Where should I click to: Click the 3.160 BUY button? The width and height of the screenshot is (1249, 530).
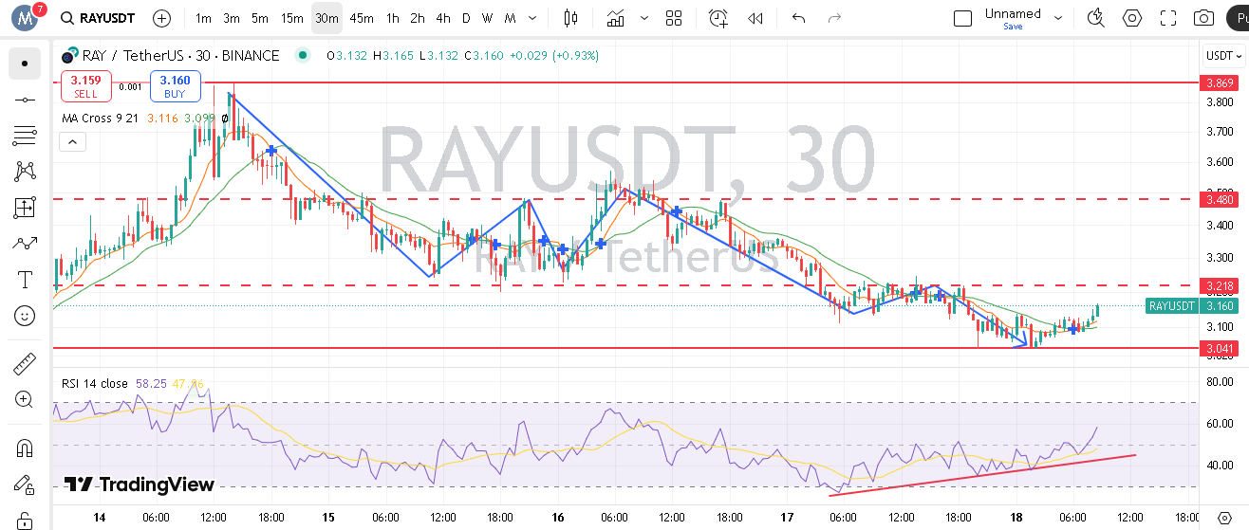tap(175, 86)
